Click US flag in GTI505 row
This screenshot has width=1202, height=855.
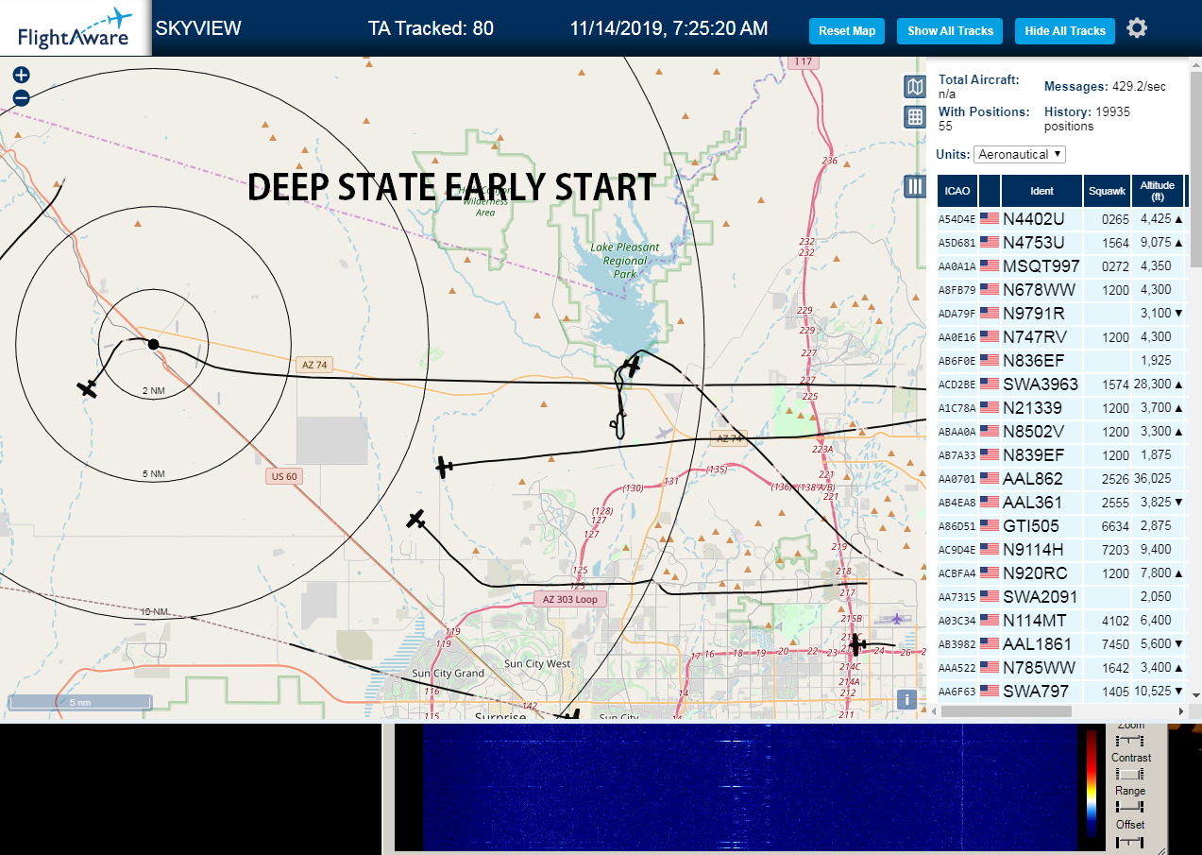(x=990, y=525)
